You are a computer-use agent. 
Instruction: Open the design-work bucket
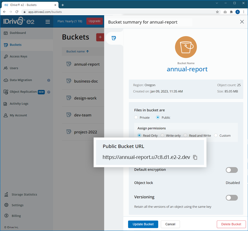click(85, 98)
